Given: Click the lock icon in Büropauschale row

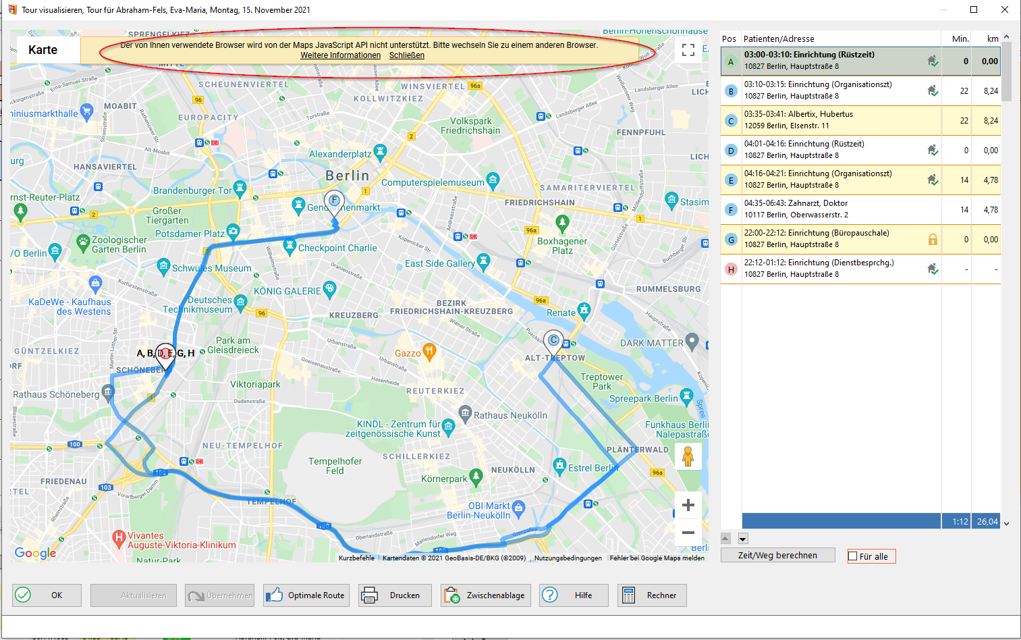Looking at the screenshot, I should (x=933, y=239).
